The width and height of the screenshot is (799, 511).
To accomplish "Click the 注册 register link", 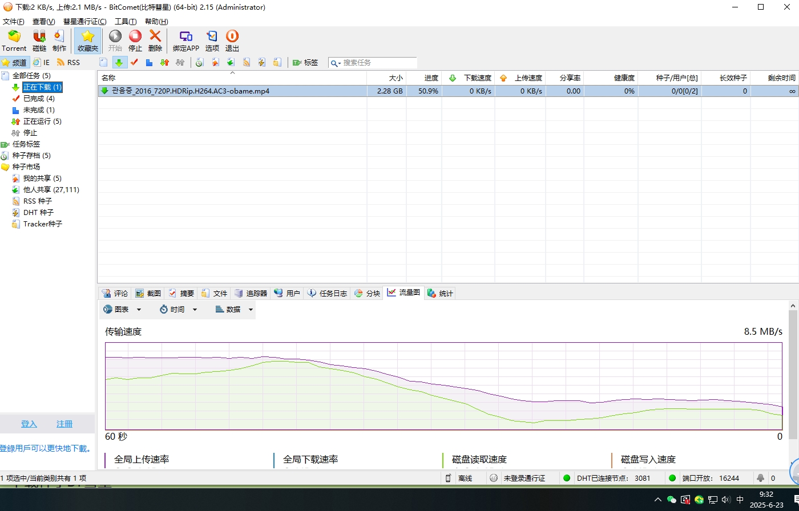I will coord(64,424).
